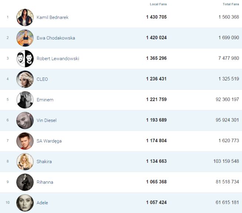Click Shakira's profile picture

[x=25, y=162]
